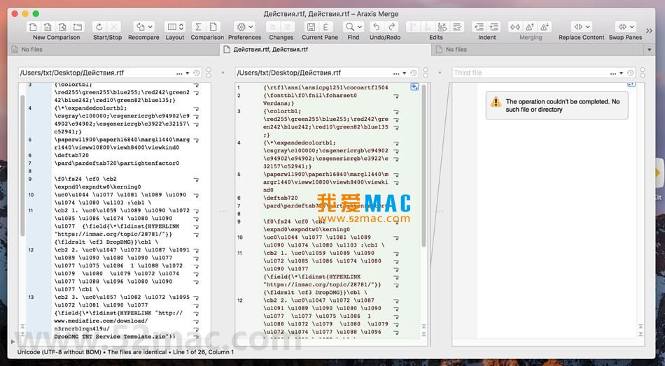Decrease indent of selection
This screenshot has height=366, width=665.
(479, 27)
